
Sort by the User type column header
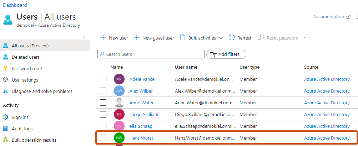(249, 67)
